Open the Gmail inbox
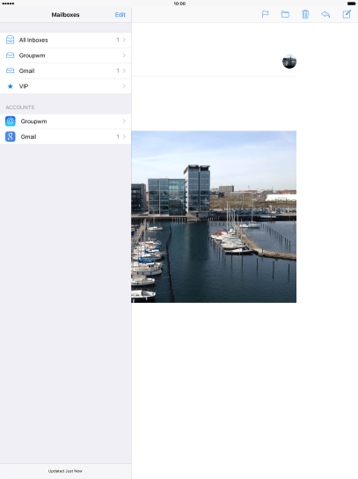This screenshot has height=479, width=358. click(66, 70)
